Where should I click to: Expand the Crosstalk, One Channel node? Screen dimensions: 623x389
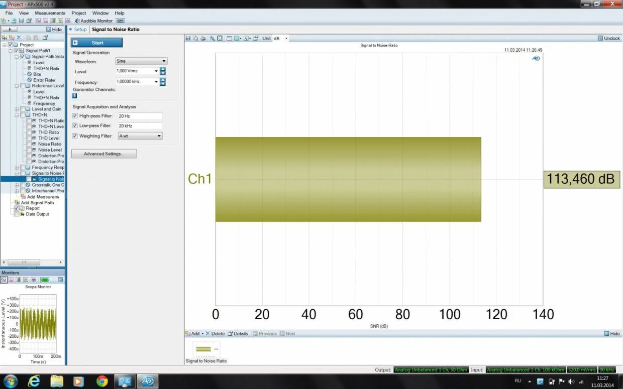17,185
